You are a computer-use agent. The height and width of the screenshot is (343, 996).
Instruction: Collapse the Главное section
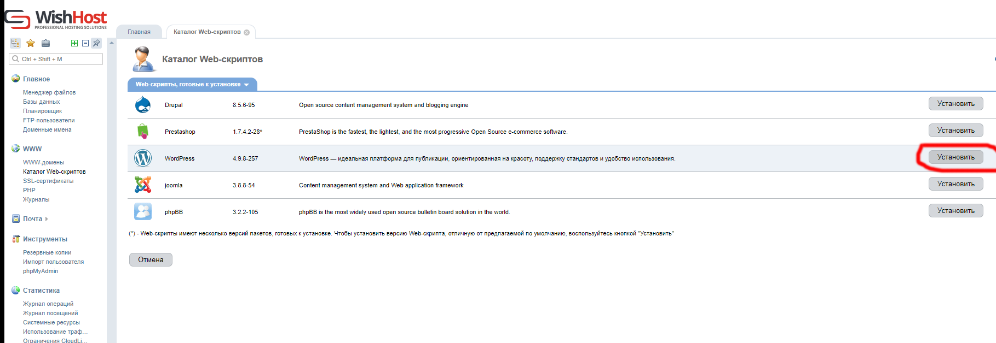[36, 79]
